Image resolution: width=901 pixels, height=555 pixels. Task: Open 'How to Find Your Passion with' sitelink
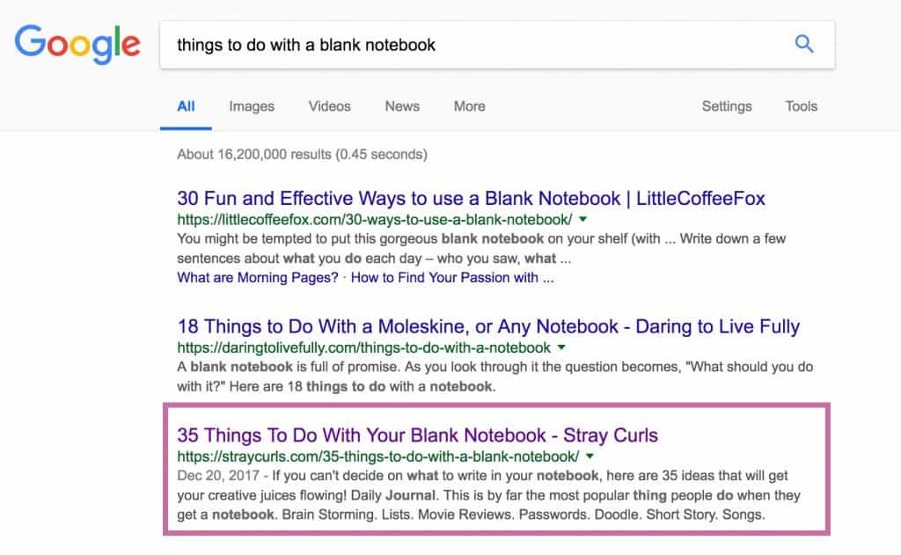[452, 278]
